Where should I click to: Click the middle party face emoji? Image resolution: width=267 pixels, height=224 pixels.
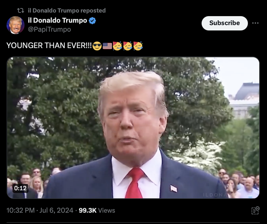[x=128, y=46]
